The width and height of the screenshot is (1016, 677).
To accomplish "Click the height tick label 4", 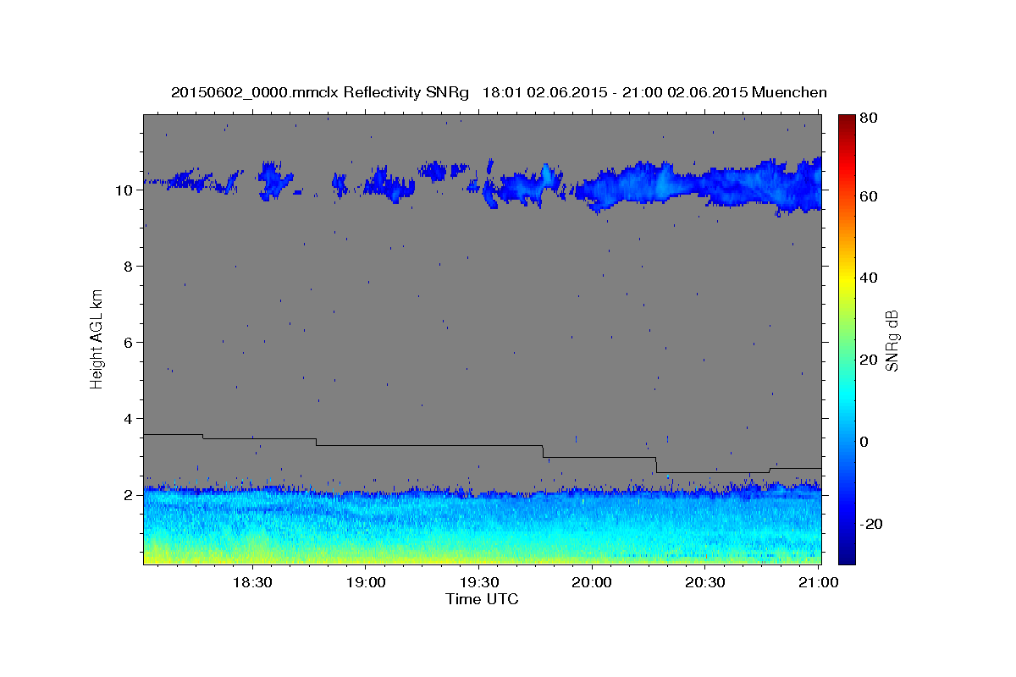I will coord(128,419).
